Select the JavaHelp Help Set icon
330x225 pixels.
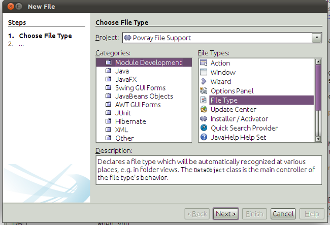[x=204, y=137]
